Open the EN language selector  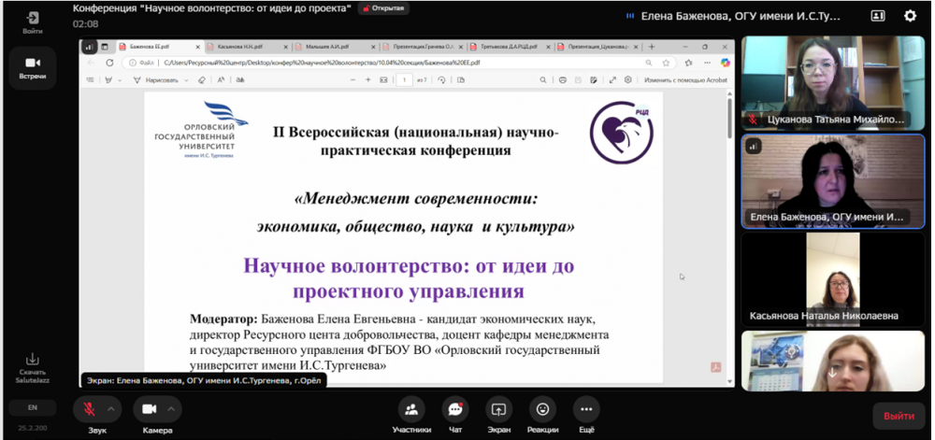(x=33, y=407)
